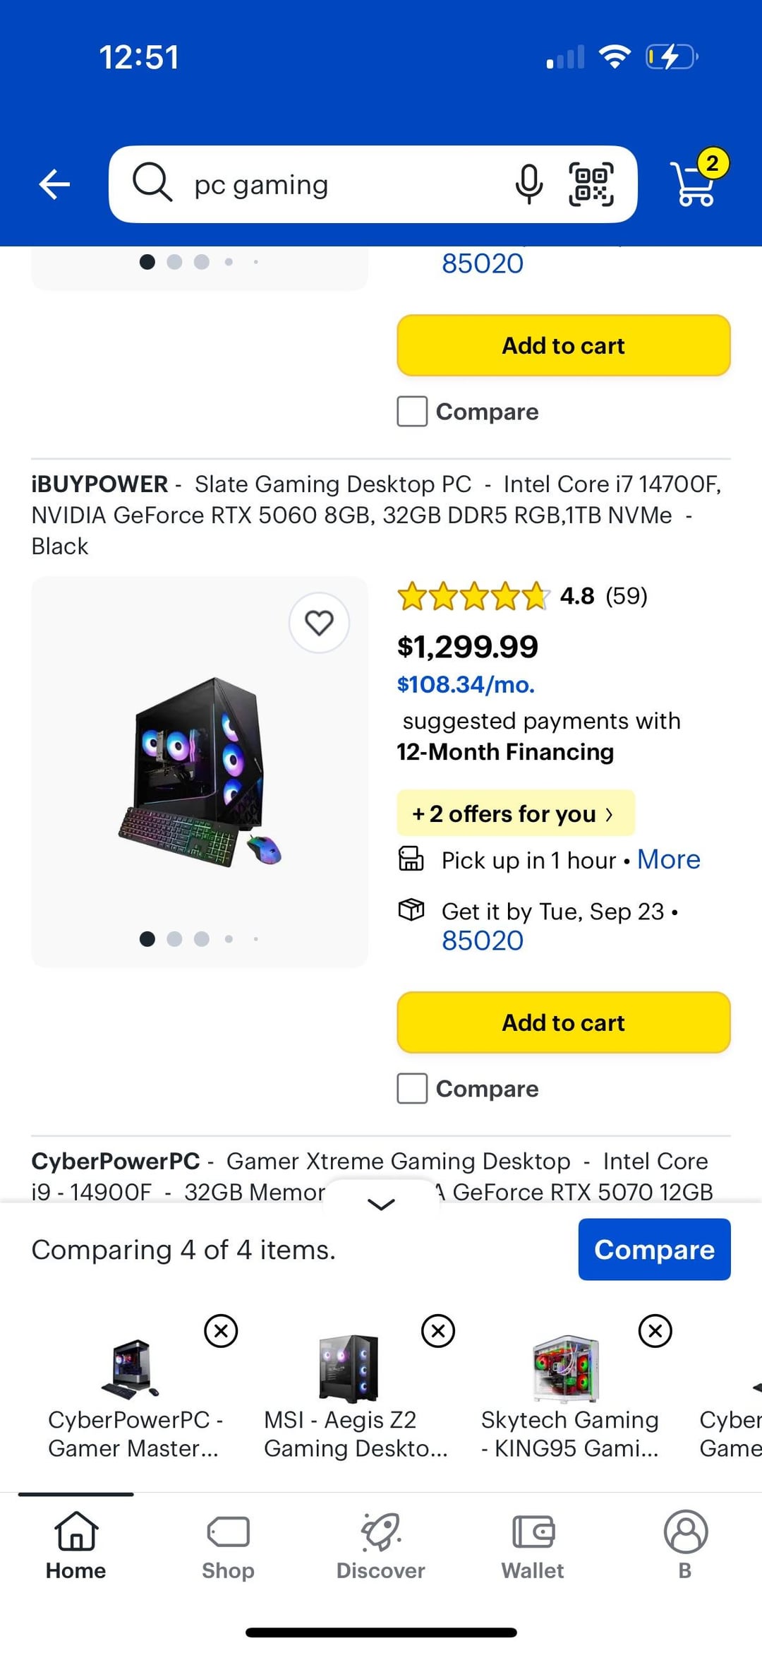
Task: Open the More pickup options link
Action: [x=668, y=859]
